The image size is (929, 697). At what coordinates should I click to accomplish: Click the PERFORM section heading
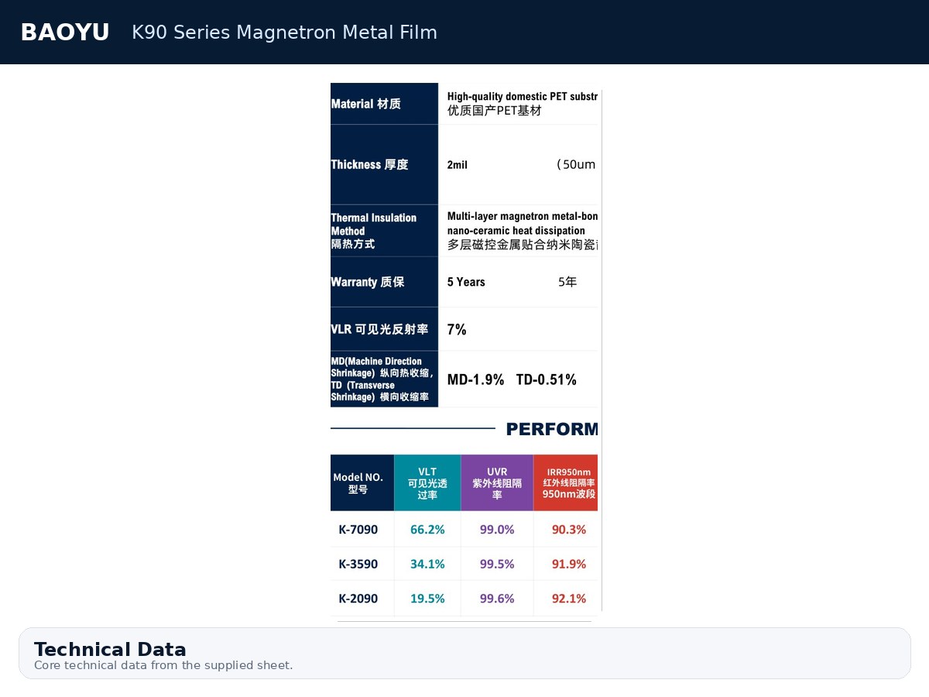(552, 429)
